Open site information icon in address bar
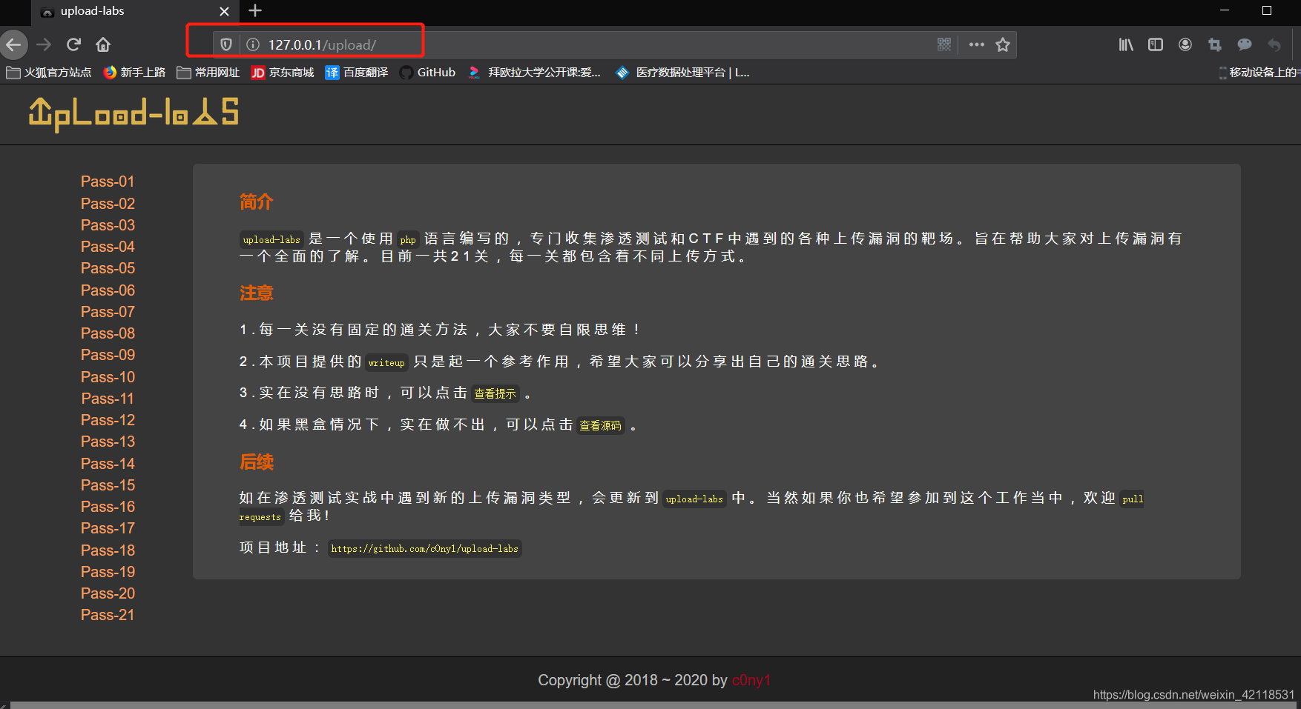This screenshot has height=709, width=1301. [x=253, y=44]
